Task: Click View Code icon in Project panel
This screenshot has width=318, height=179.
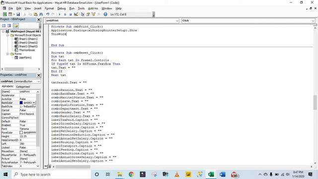Action: [x=3, y=25]
